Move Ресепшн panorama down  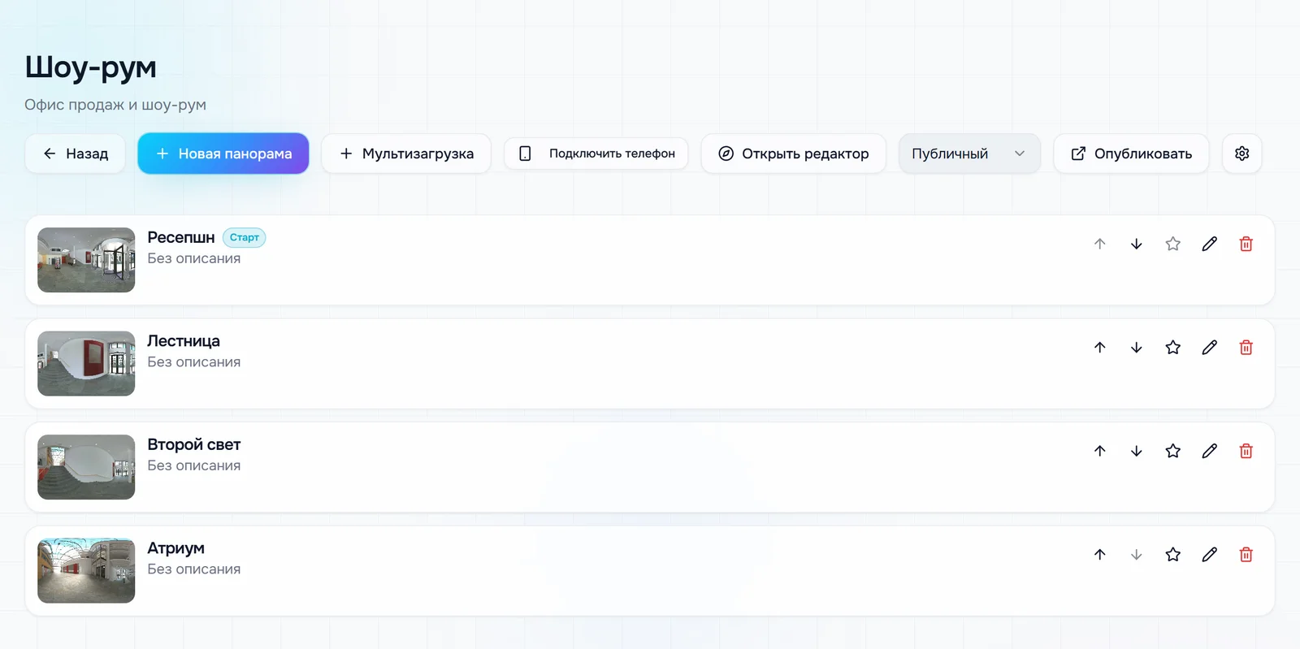tap(1136, 244)
